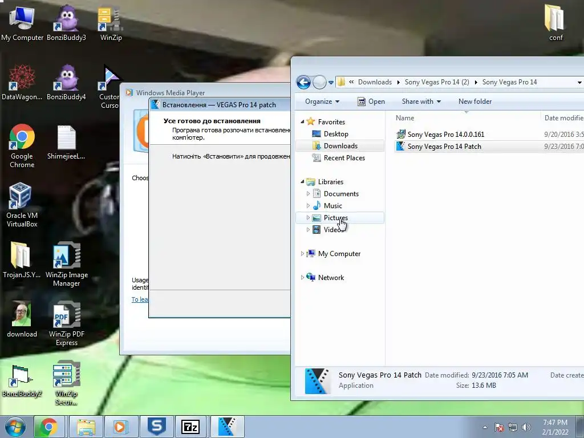Select the Custom Cursor desktop shortcut
The height and width of the screenshot is (438, 584).
[109, 87]
